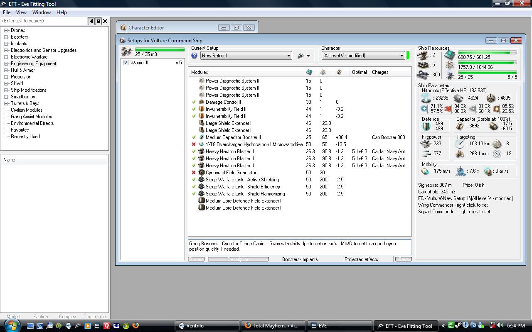The height and width of the screenshot is (332, 532).
Task: Toggle Siege Warfare Link Shield Harmonizing checkmark
Action: pyautogui.click(x=194, y=194)
